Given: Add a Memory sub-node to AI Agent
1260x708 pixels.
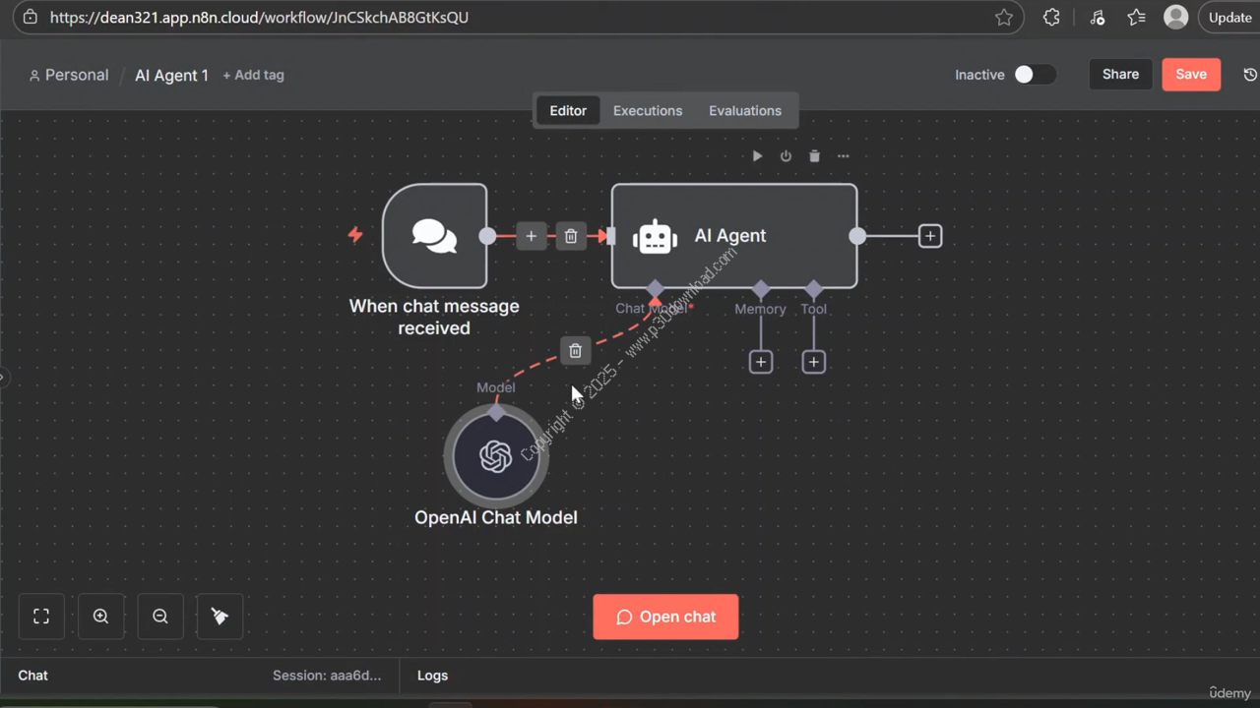Looking at the screenshot, I should tap(760, 363).
